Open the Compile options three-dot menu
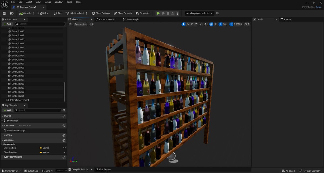Viewport: 324px width, 173px height. tap(34, 13)
